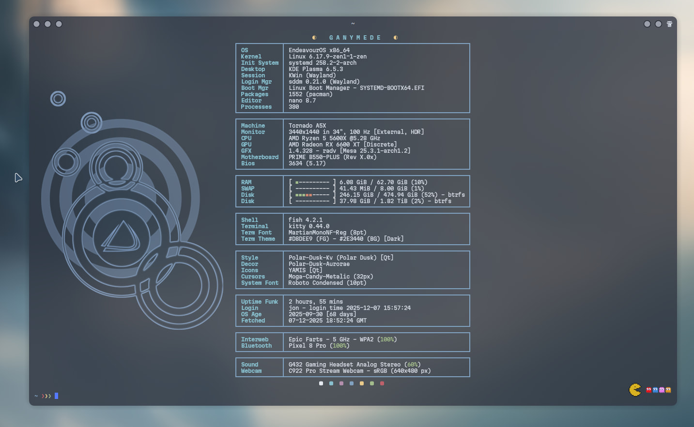Click the green color palette square
This screenshot has width=694, height=427.
372,383
